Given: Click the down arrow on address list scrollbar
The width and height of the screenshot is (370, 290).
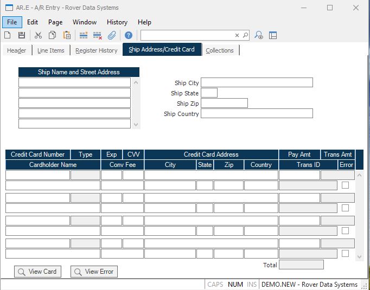Looking at the screenshot, I should tap(136, 124).
